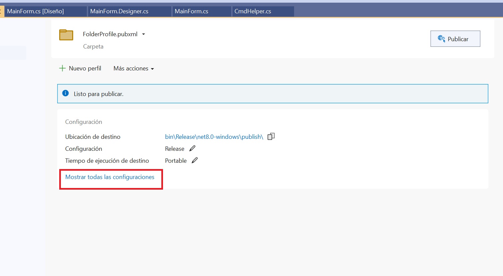Screen dimensions: 503x276
Task: Click the green plus icon for Nuevo perfil
Action: [62, 68]
